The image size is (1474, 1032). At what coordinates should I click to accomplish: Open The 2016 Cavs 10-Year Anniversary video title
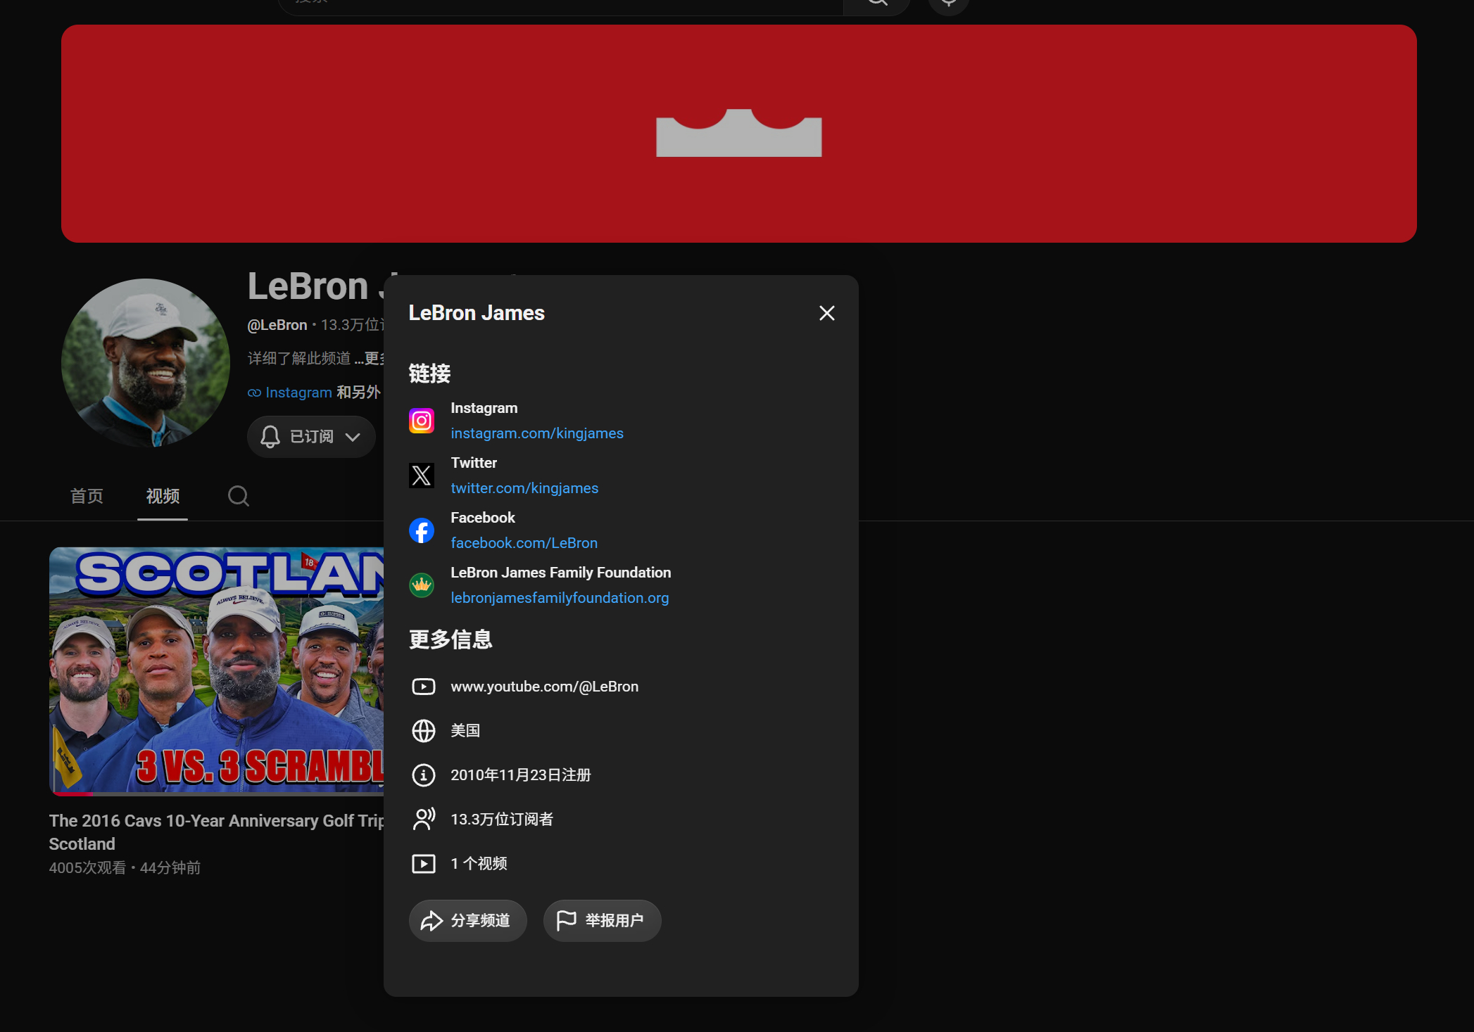point(217,832)
